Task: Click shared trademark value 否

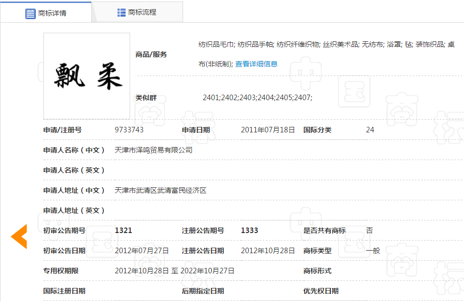Action: tap(369, 231)
